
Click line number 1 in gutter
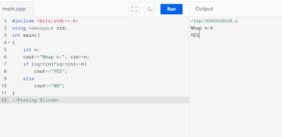pyautogui.click(x=5, y=21)
